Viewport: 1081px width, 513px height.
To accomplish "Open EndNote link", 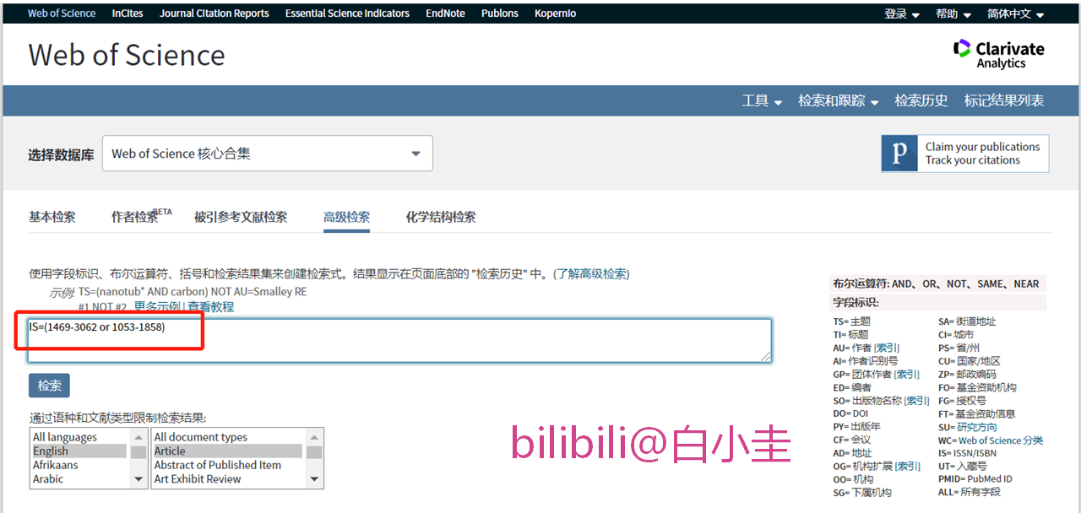I will click(x=445, y=13).
